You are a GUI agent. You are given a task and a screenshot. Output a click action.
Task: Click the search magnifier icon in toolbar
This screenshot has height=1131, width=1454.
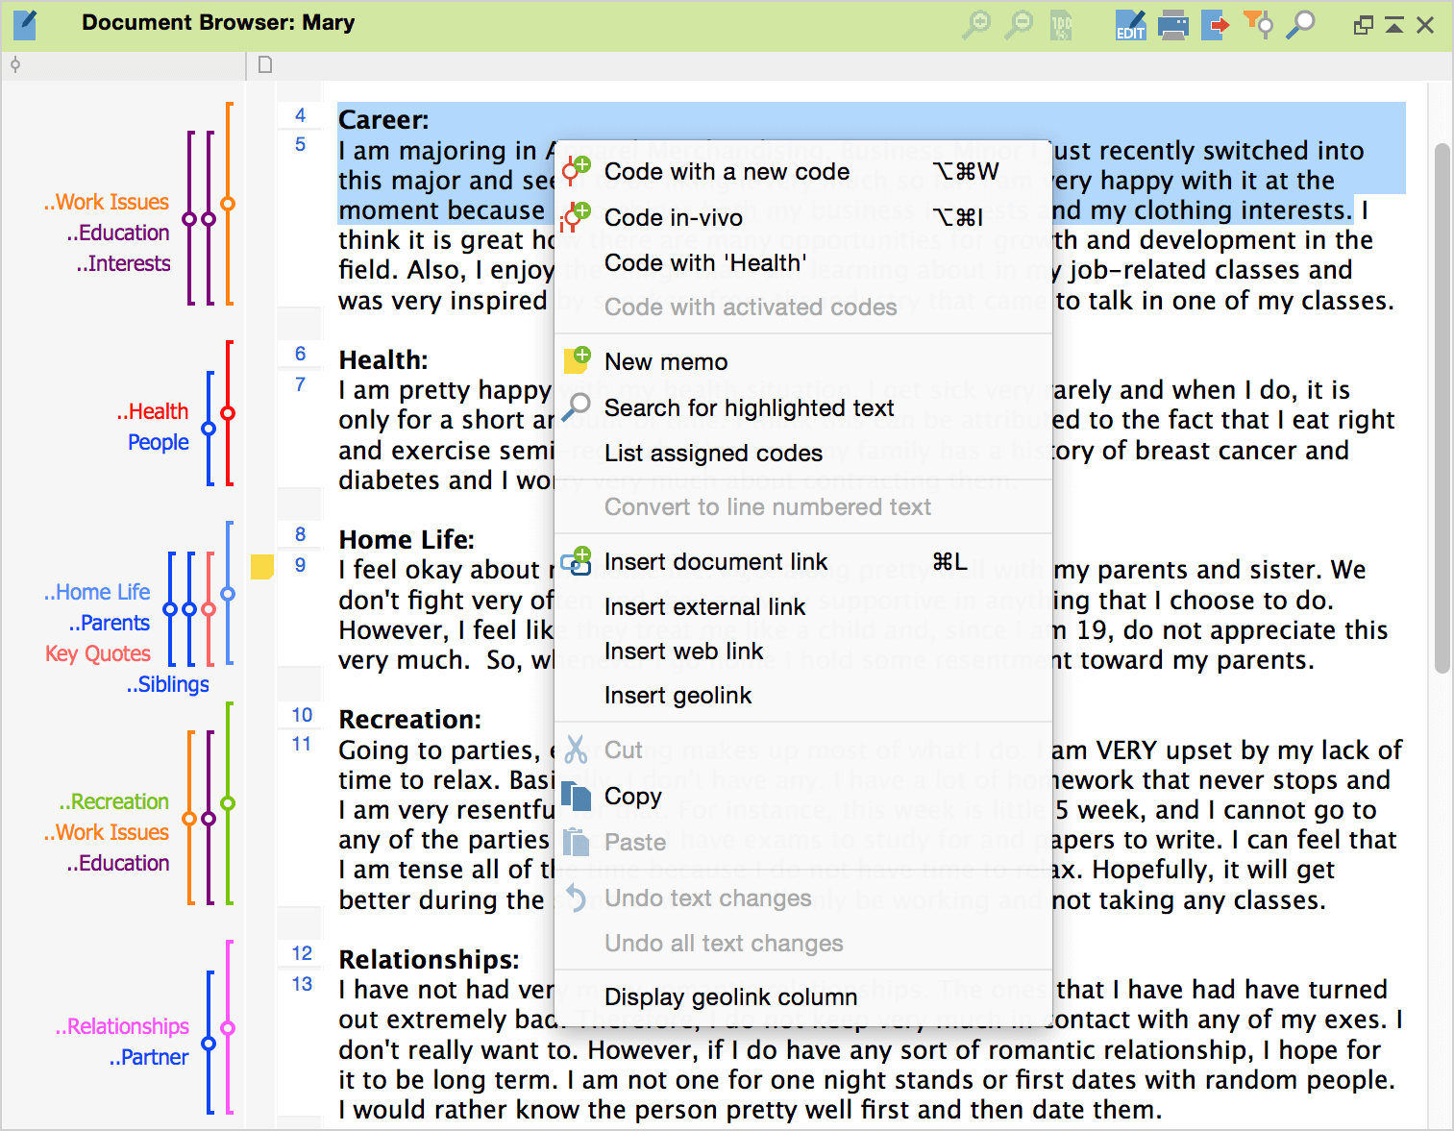point(1300,25)
